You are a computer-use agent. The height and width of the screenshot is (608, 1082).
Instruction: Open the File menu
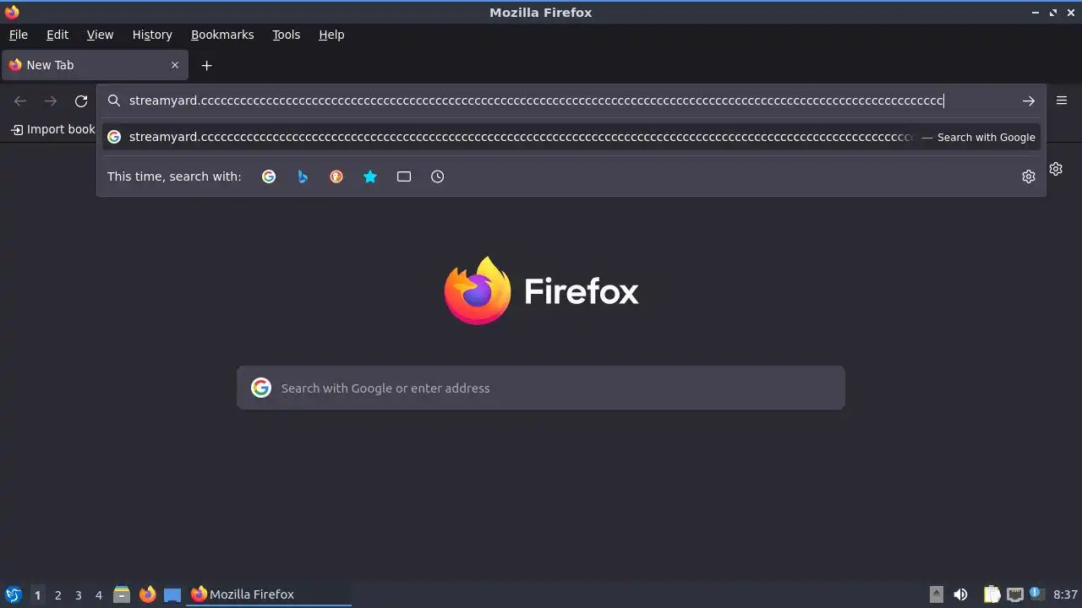click(x=19, y=35)
